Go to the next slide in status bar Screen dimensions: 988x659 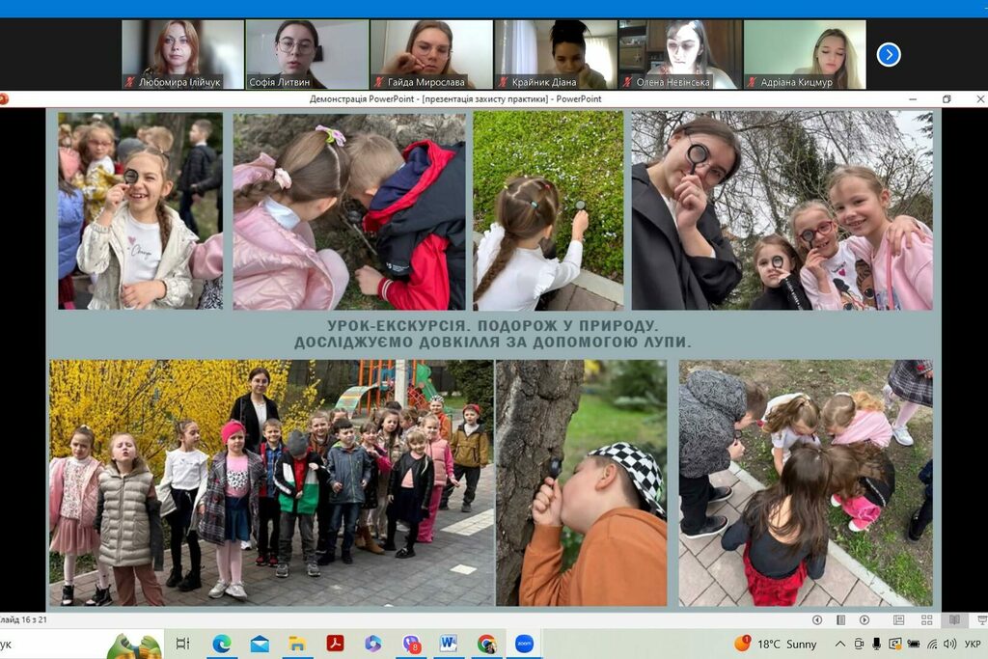864,619
